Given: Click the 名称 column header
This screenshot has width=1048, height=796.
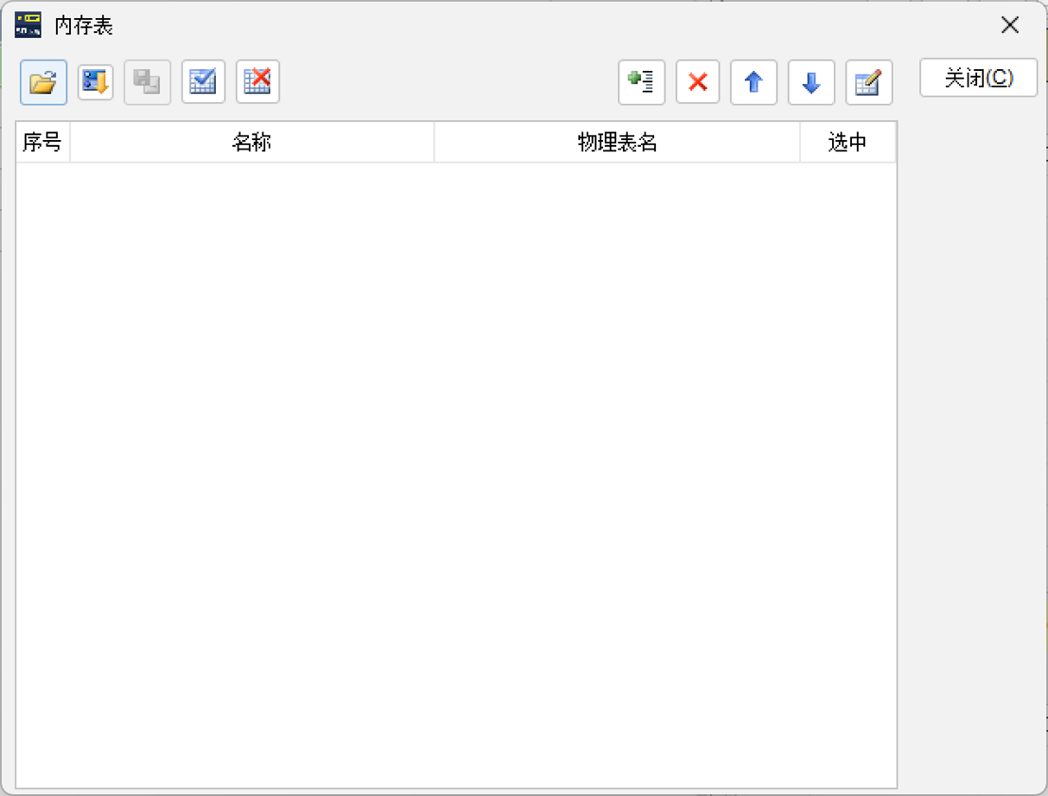Looking at the screenshot, I should pos(252,142).
